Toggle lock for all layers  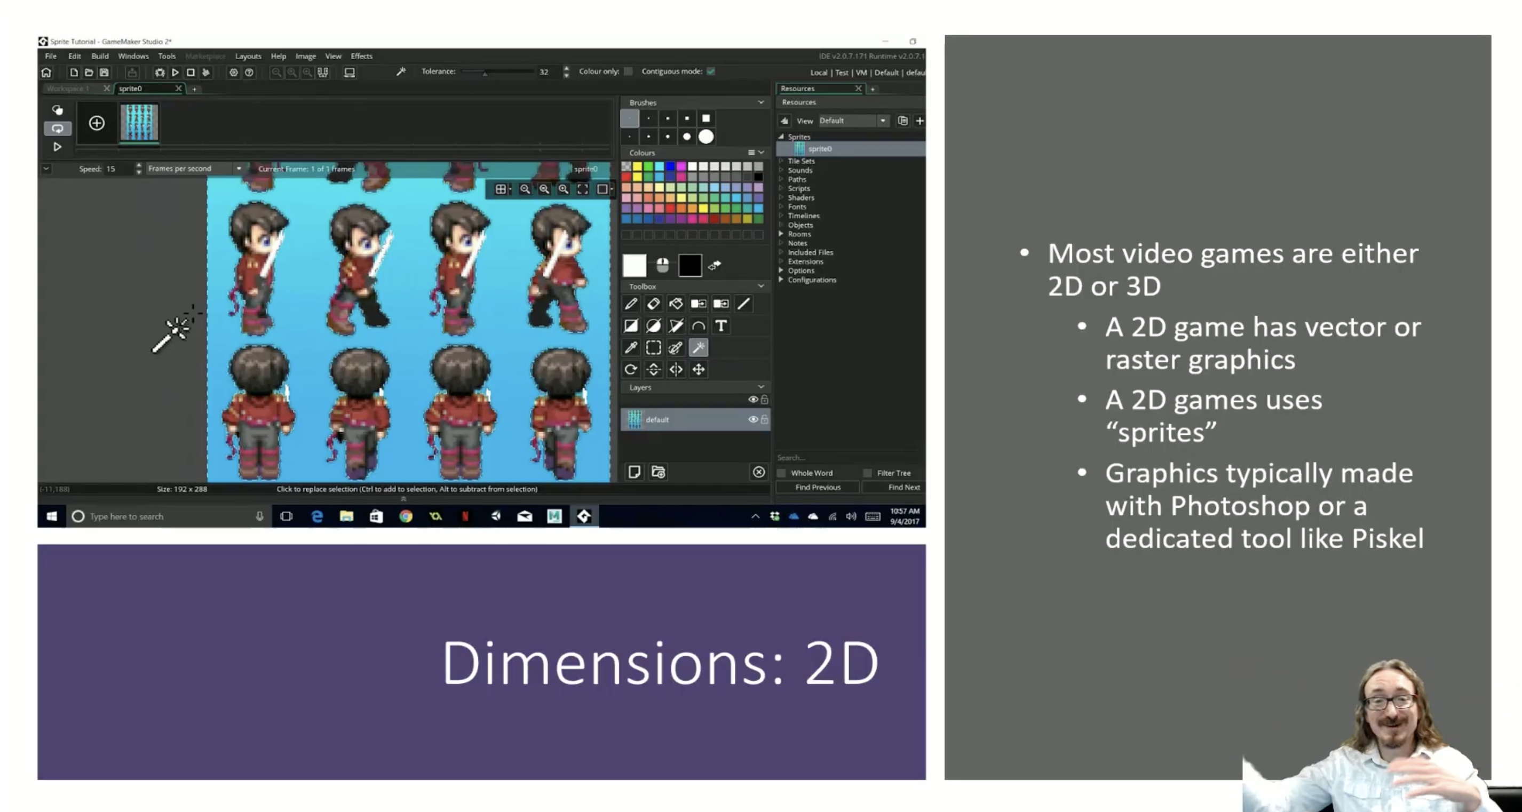pos(765,399)
